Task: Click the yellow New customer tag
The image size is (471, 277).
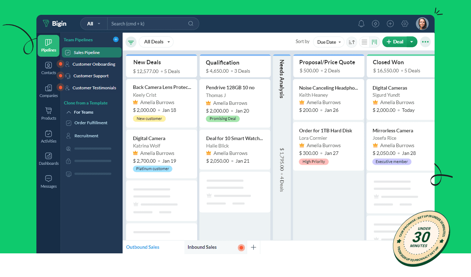Action: click(x=149, y=119)
